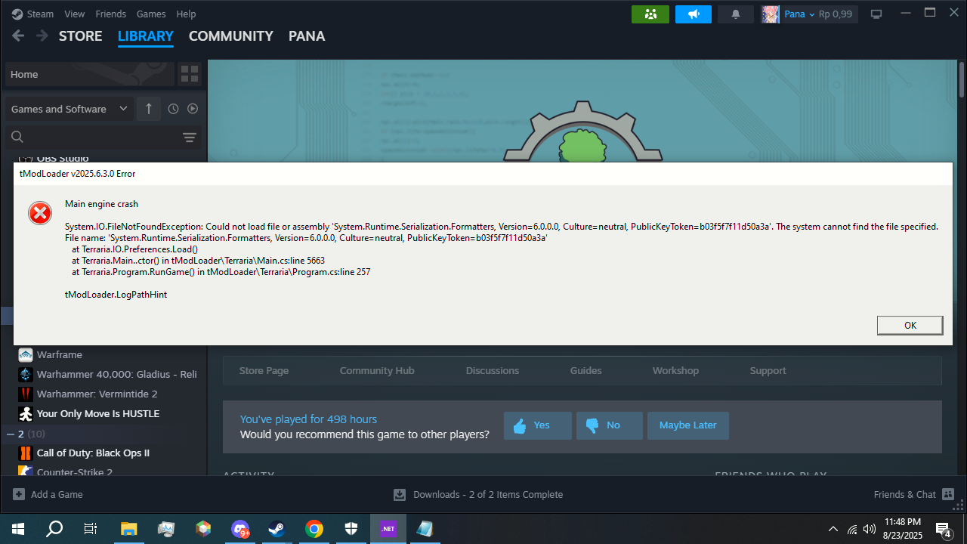Open Friends & Chat
The image size is (967, 544).
[x=915, y=494]
